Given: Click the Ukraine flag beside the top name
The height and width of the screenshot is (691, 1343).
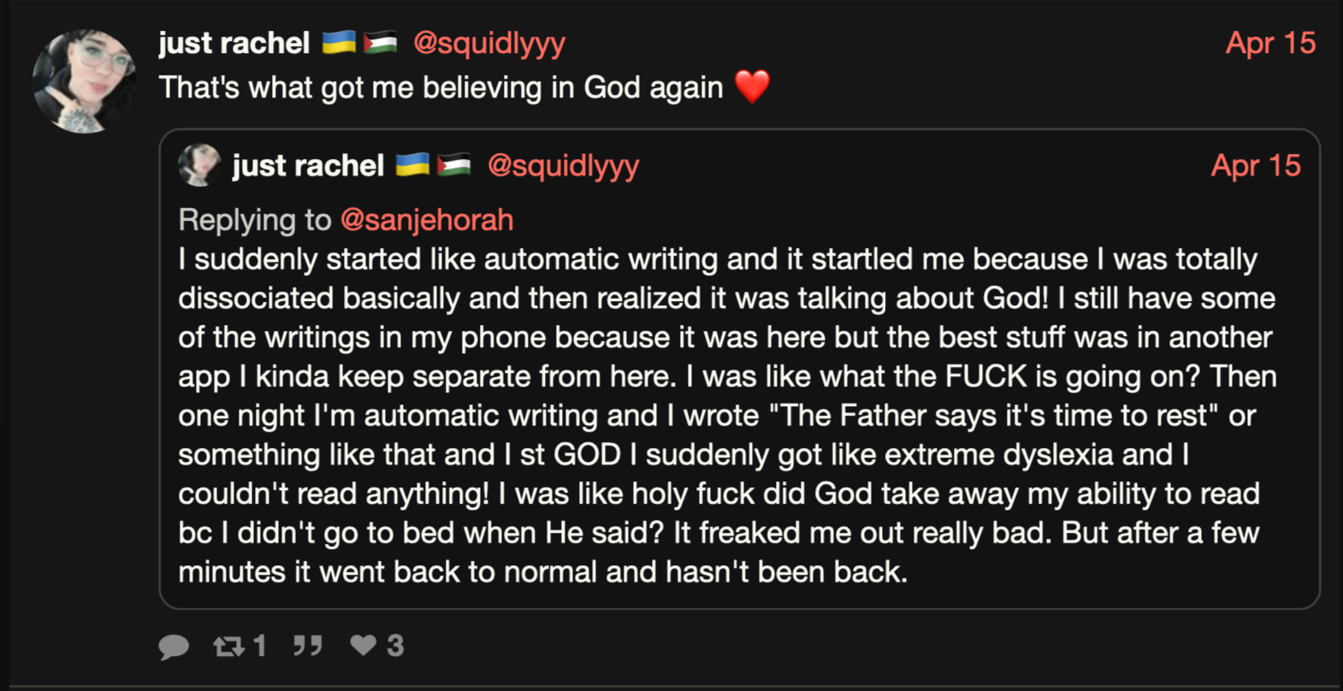Looking at the screenshot, I should click(339, 42).
